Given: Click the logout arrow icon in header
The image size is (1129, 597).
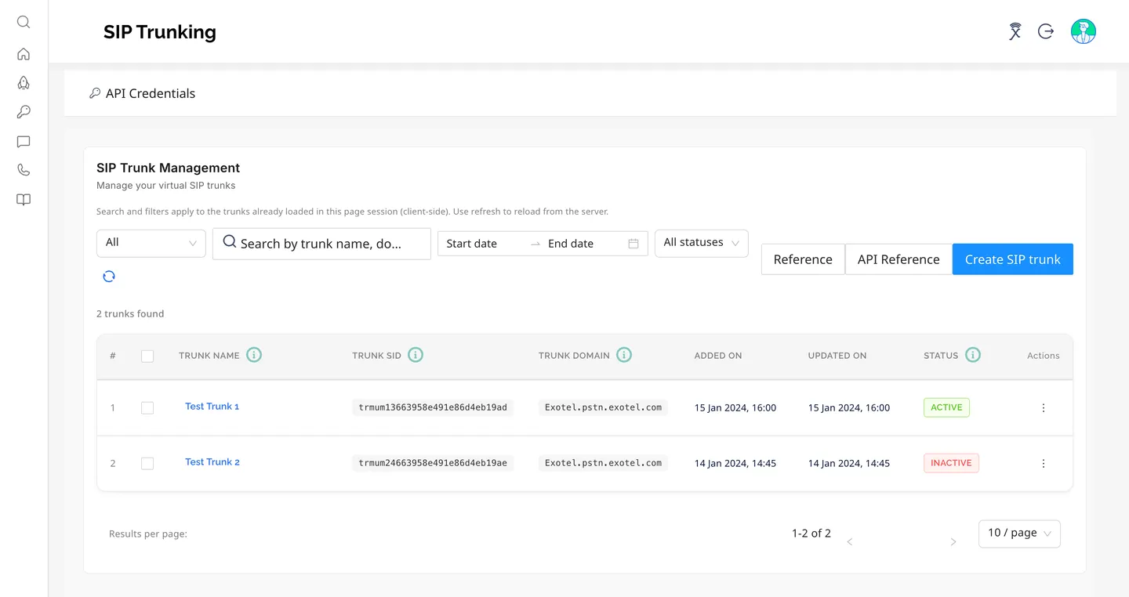Looking at the screenshot, I should (1046, 31).
